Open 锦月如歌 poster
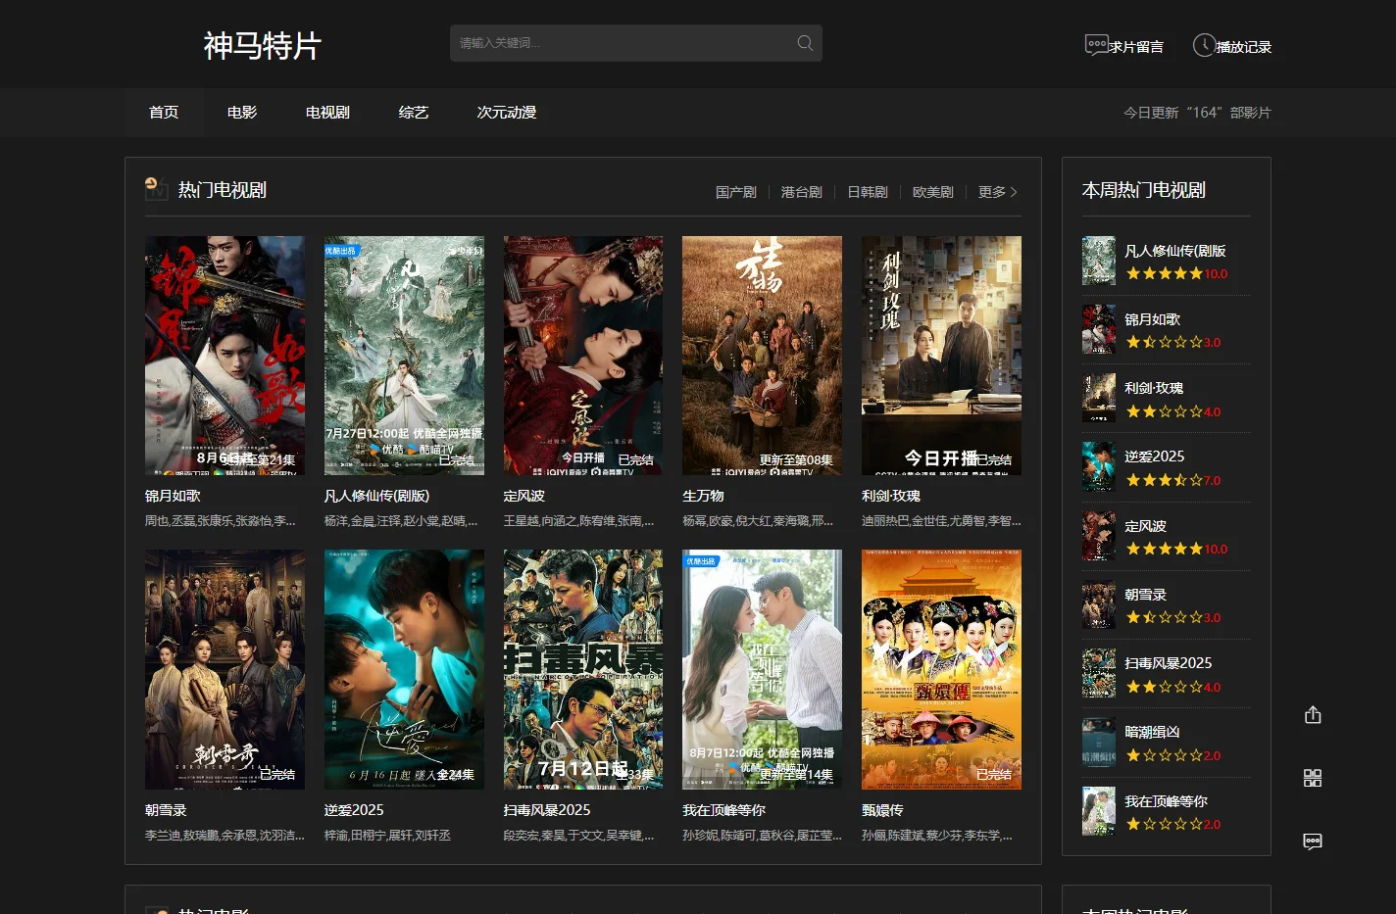 pyautogui.click(x=224, y=356)
